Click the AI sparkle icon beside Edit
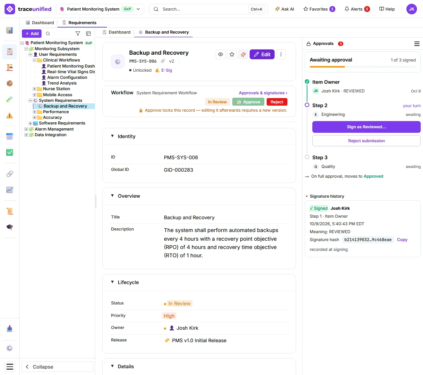The width and height of the screenshot is (423, 375). click(x=243, y=54)
